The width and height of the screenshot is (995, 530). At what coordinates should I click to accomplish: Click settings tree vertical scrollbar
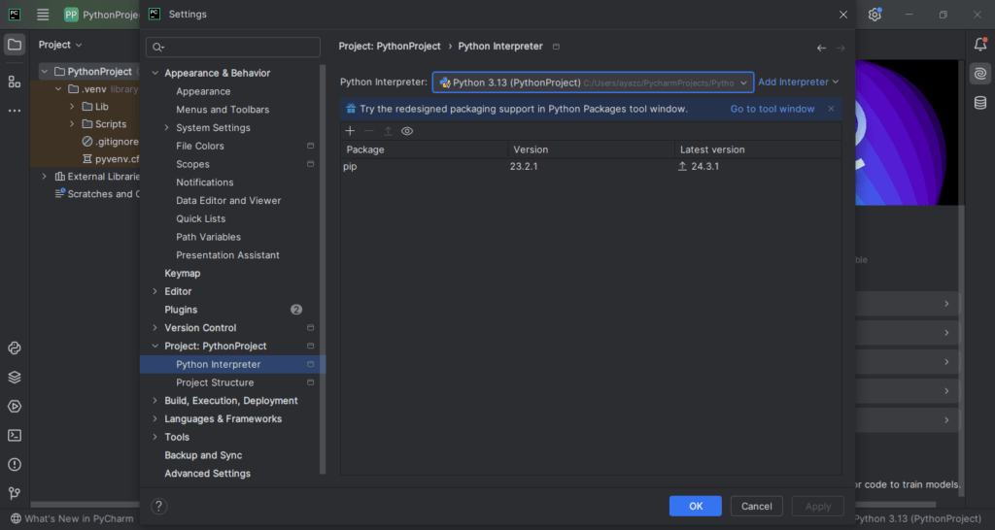point(323,269)
